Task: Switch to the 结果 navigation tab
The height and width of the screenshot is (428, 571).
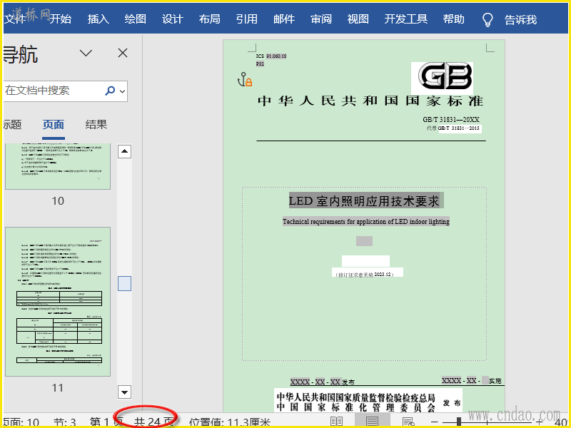Action: [x=96, y=125]
